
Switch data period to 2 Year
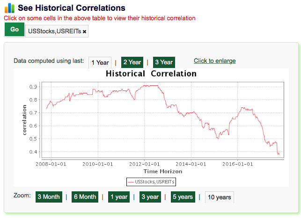point(132,62)
